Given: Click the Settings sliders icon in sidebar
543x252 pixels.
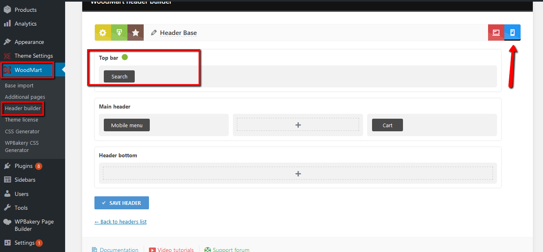Looking at the screenshot, I should [7, 243].
